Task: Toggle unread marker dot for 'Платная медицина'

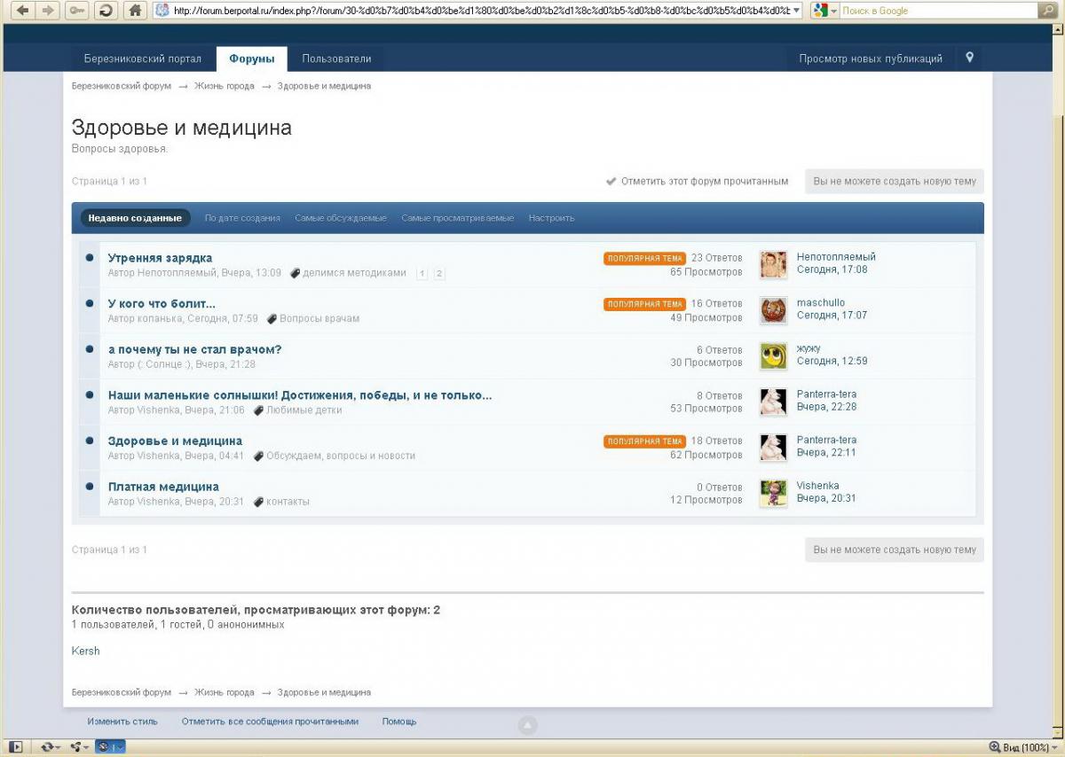Action: tap(90, 487)
